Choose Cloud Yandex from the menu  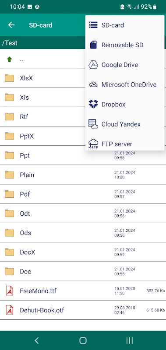121,124
